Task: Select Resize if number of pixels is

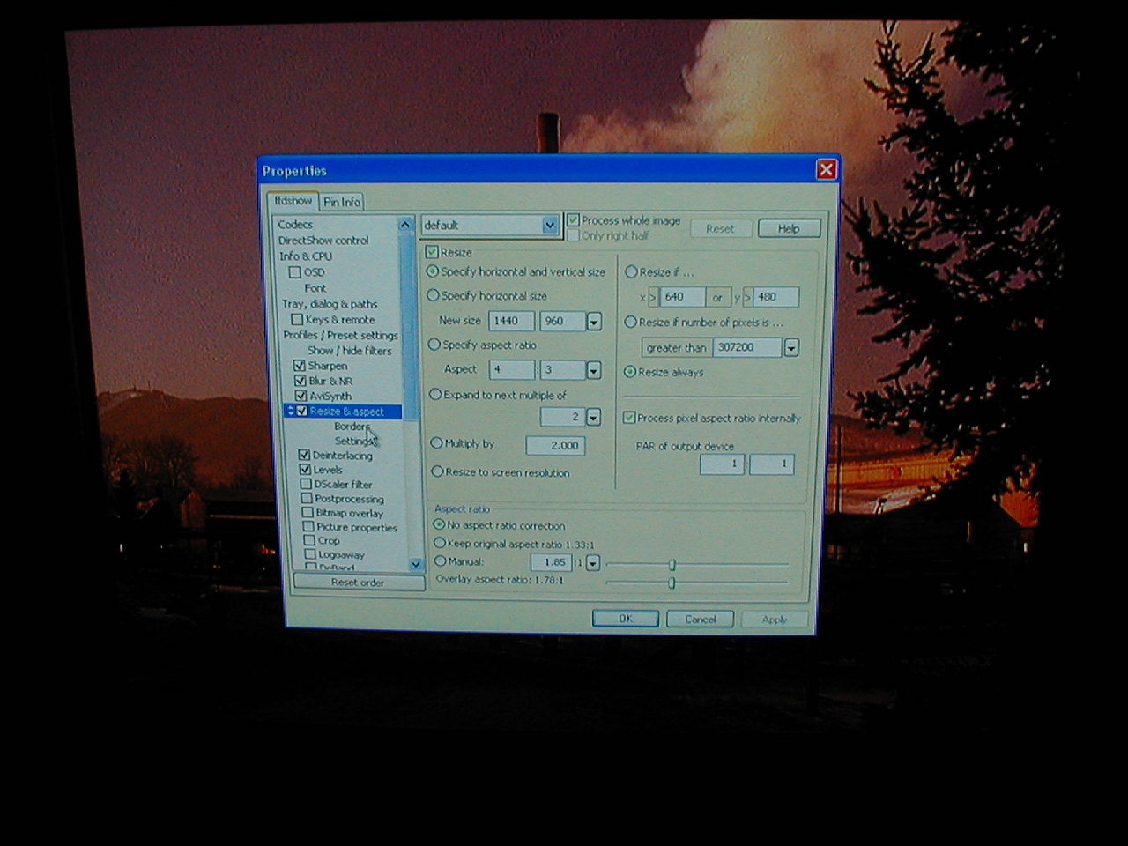Action: click(631, 323)
